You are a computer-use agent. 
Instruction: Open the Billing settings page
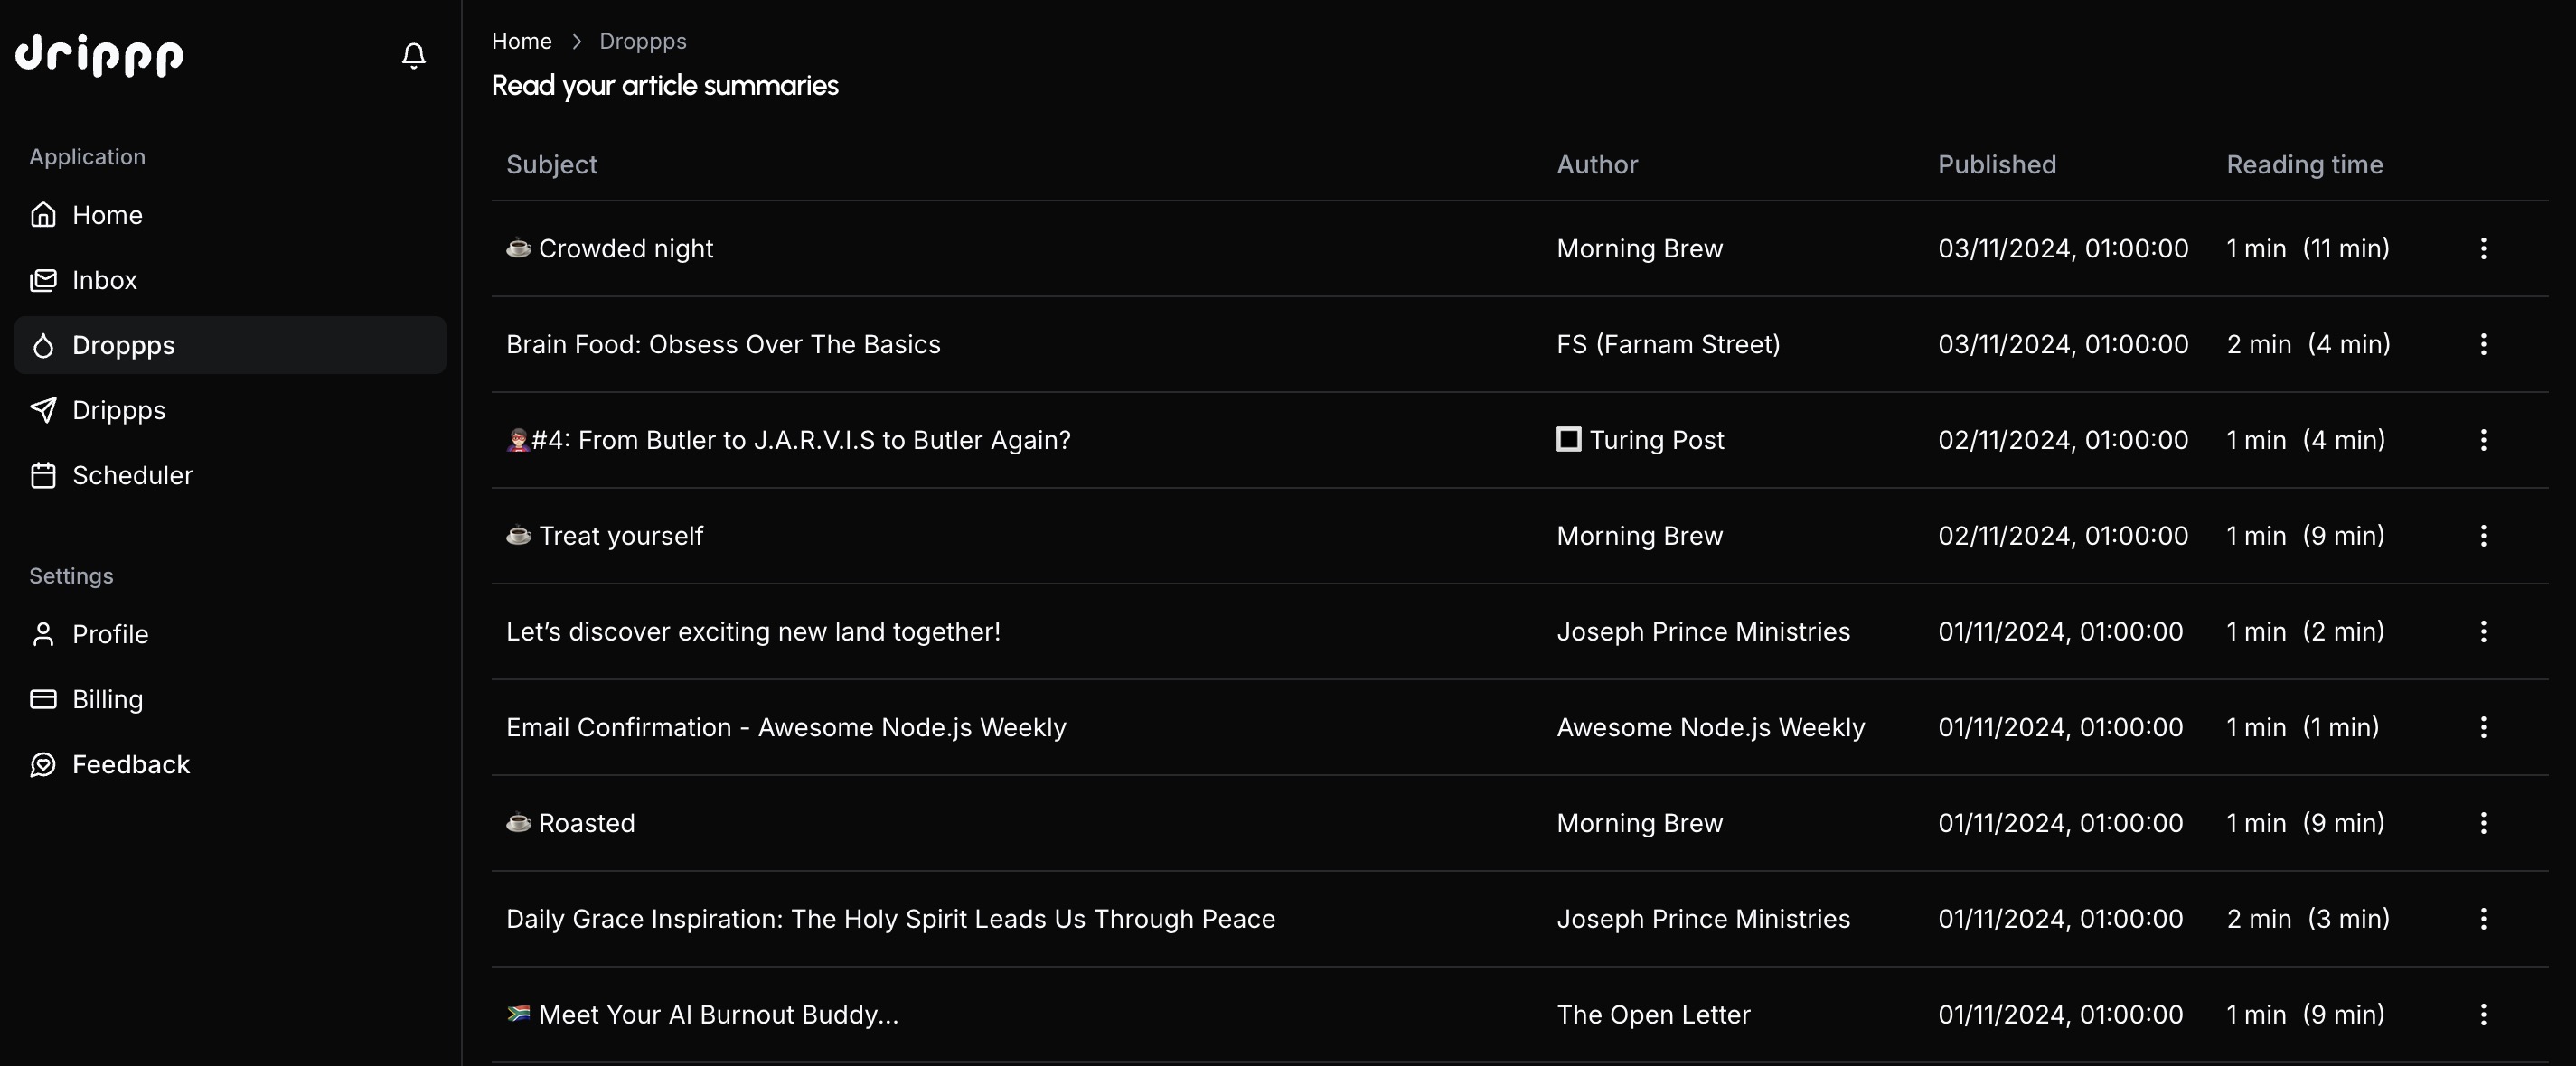(230, 699)
